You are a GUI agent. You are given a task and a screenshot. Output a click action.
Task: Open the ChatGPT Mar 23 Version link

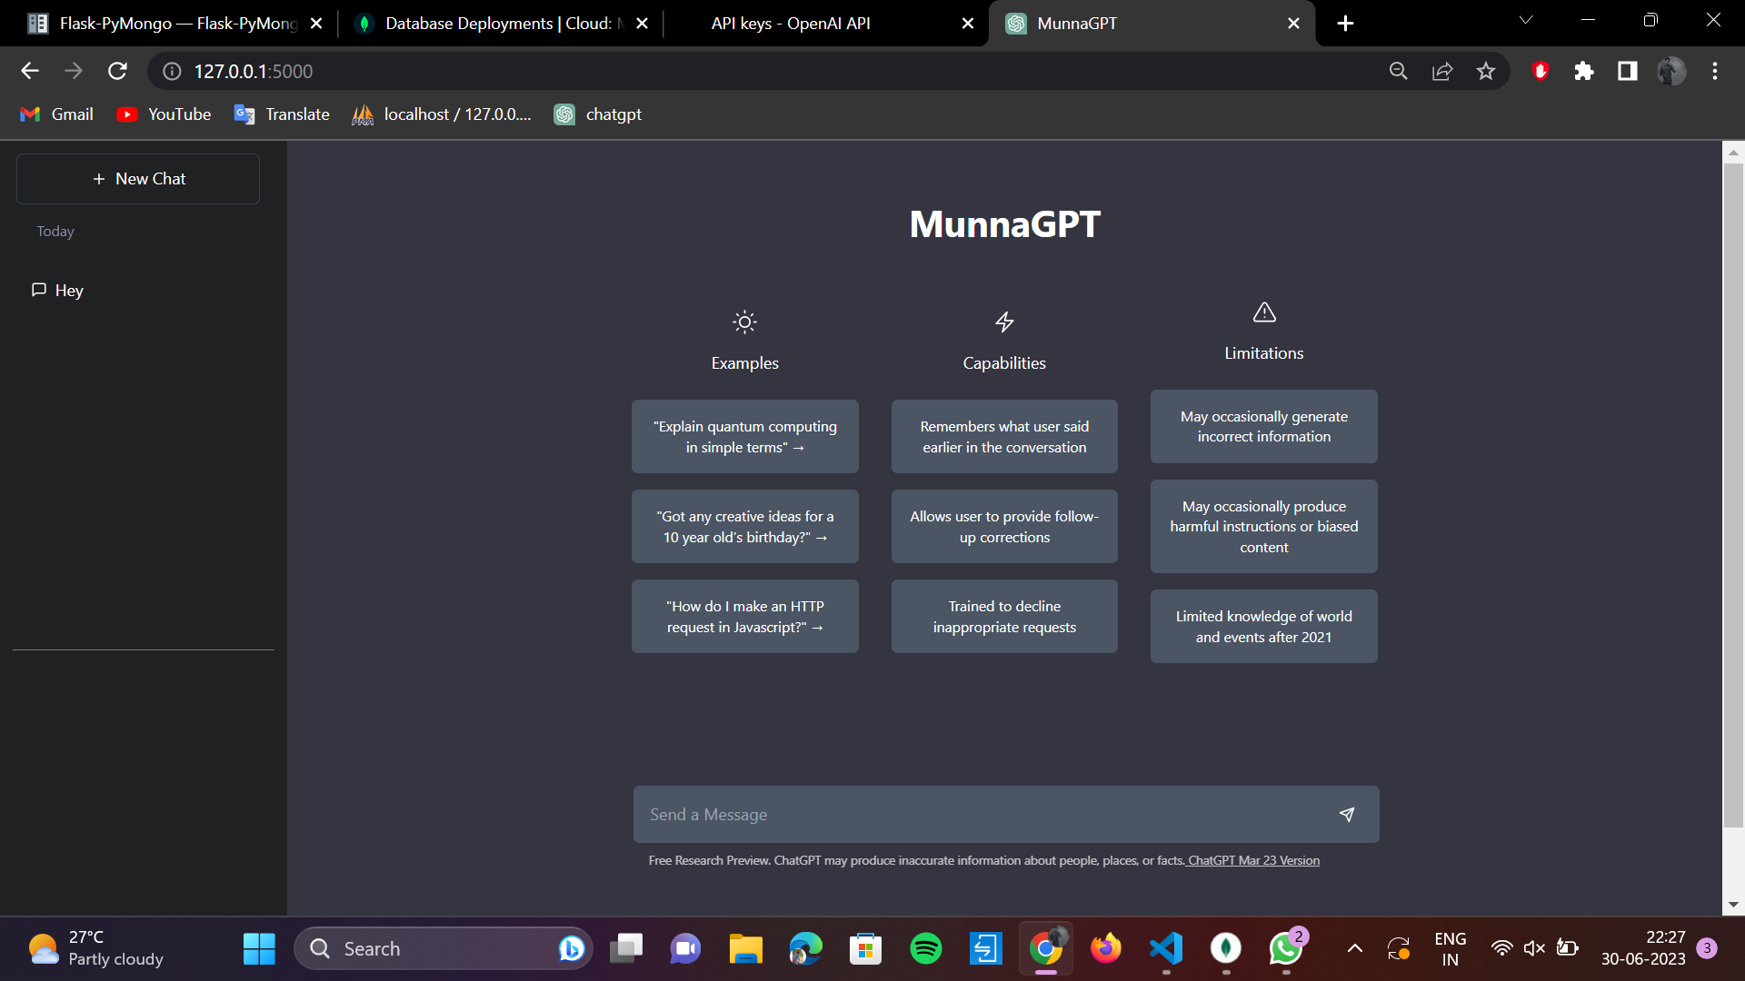pos(1252,859)
